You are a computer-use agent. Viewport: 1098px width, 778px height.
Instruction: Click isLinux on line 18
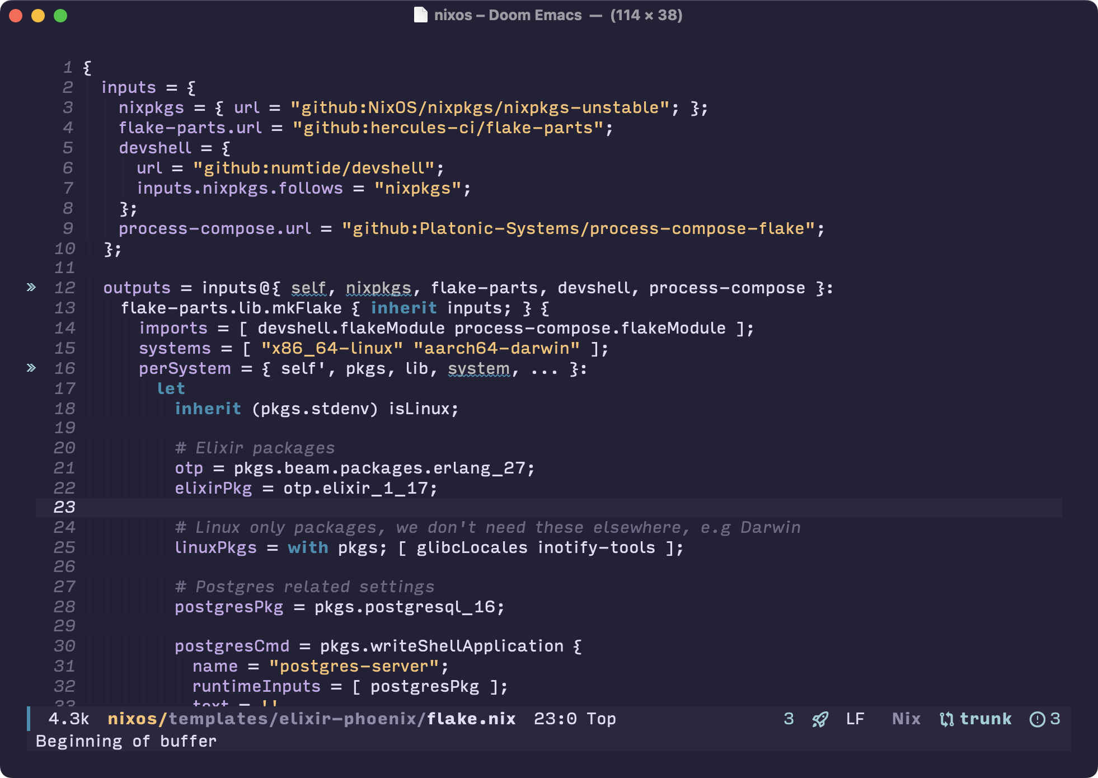tap(419, 409)
